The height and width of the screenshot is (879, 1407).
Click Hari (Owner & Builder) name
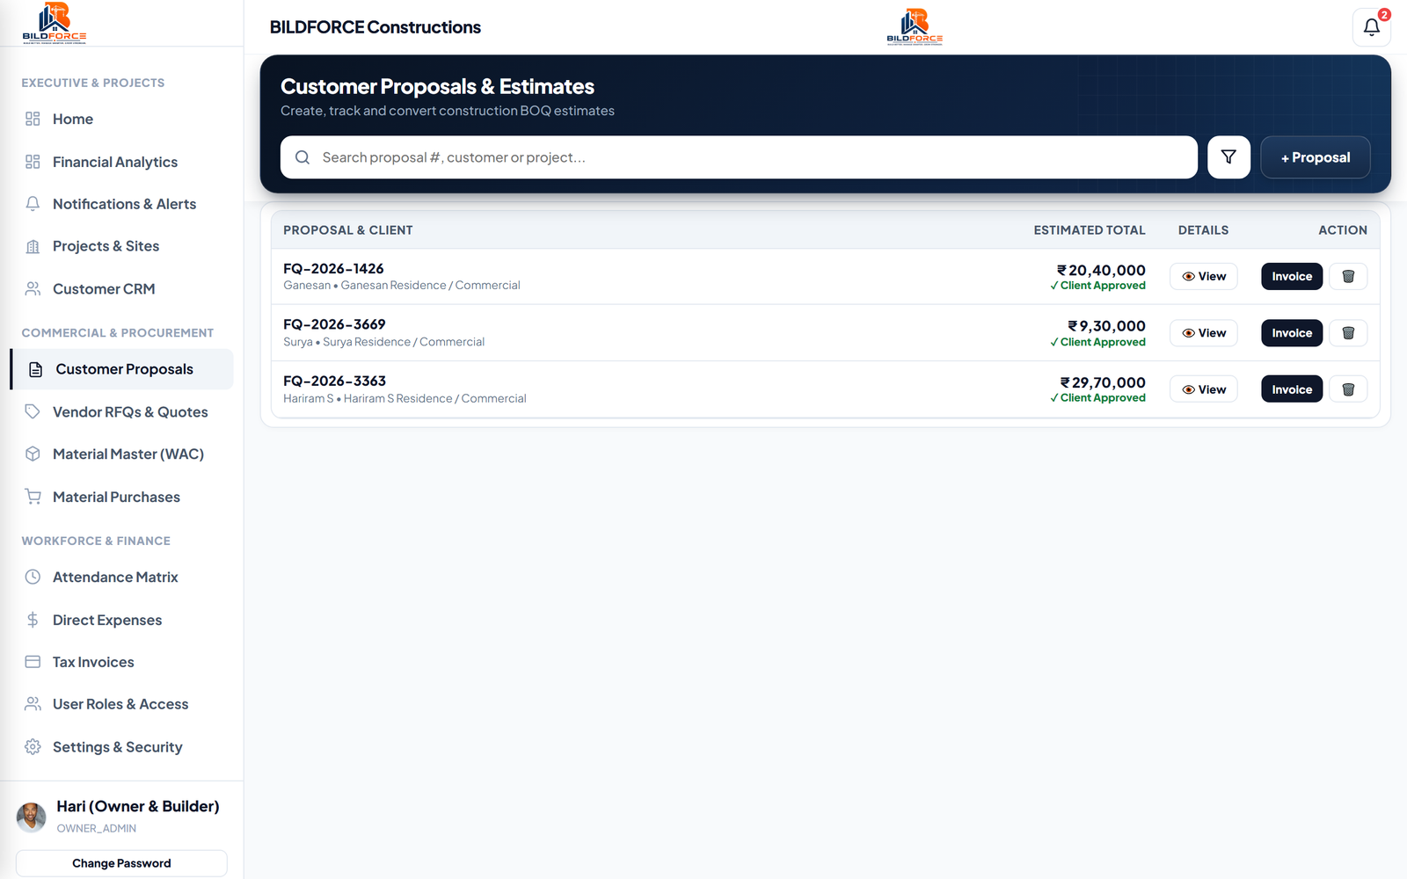[x=138, y=806]
